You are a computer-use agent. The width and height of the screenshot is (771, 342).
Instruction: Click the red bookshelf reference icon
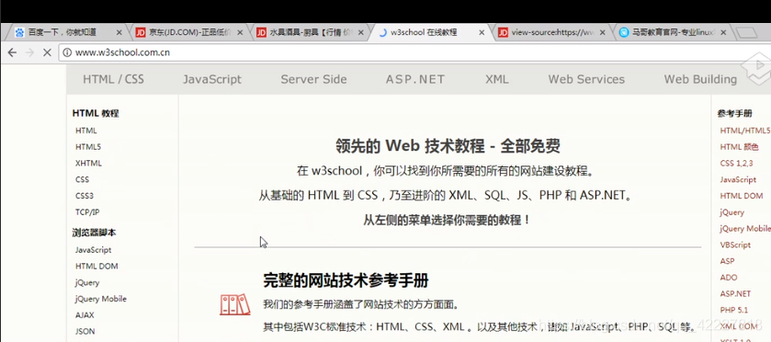click(234, 304)
